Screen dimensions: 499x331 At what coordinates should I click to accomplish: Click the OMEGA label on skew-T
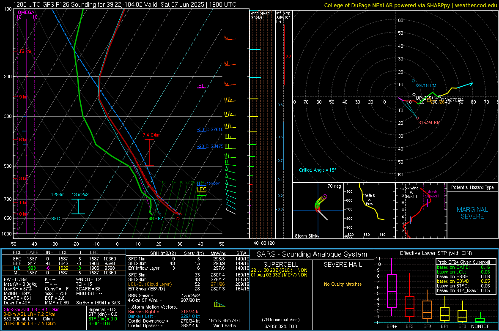click(26, 12)
